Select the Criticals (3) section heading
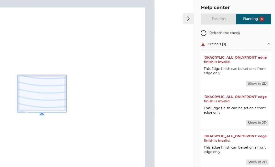The width and height of the screenshot is (275, 167). 217,44
